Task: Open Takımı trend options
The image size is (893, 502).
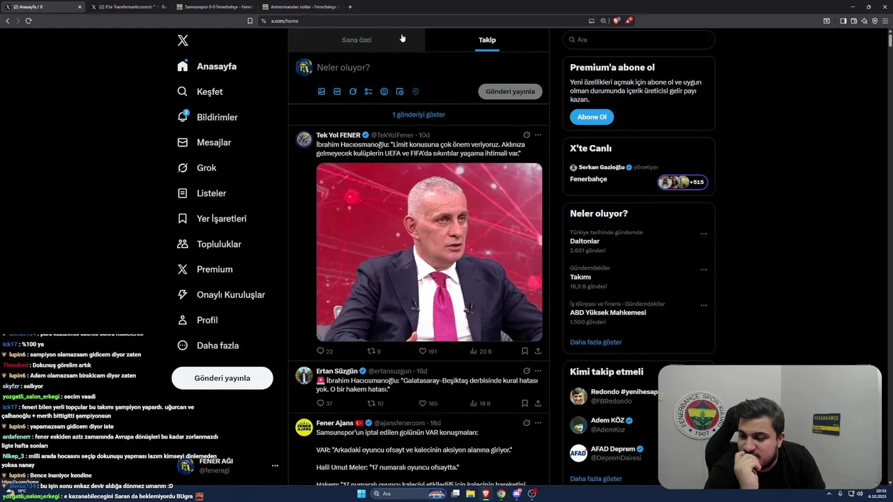Action: (703, 270)
